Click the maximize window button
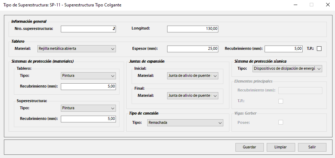 pos(312,5)
